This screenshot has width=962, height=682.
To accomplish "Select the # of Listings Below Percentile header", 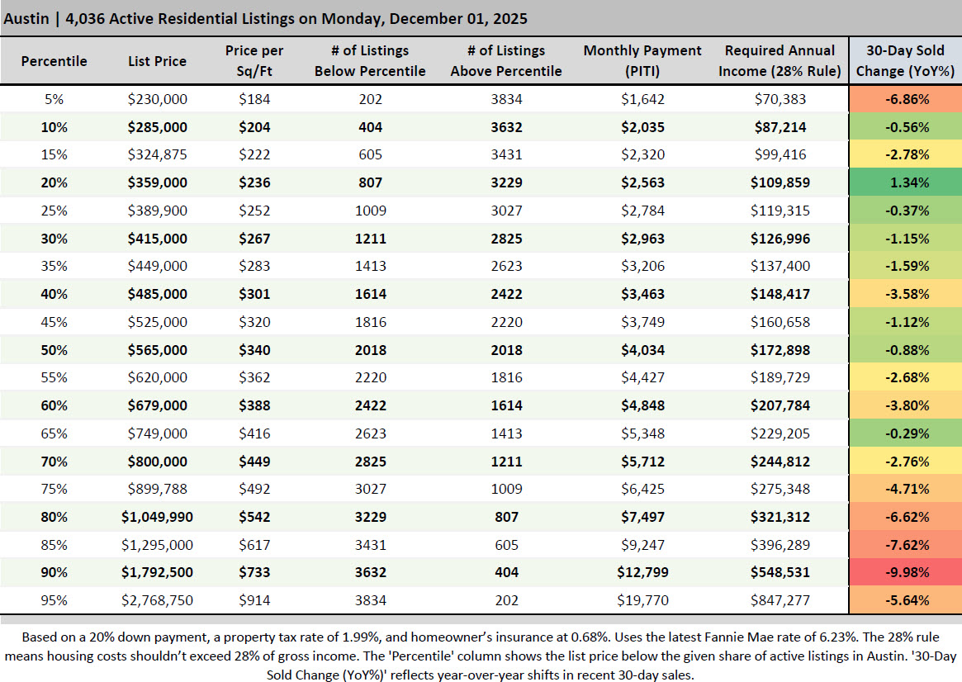I will coord(369,61).
